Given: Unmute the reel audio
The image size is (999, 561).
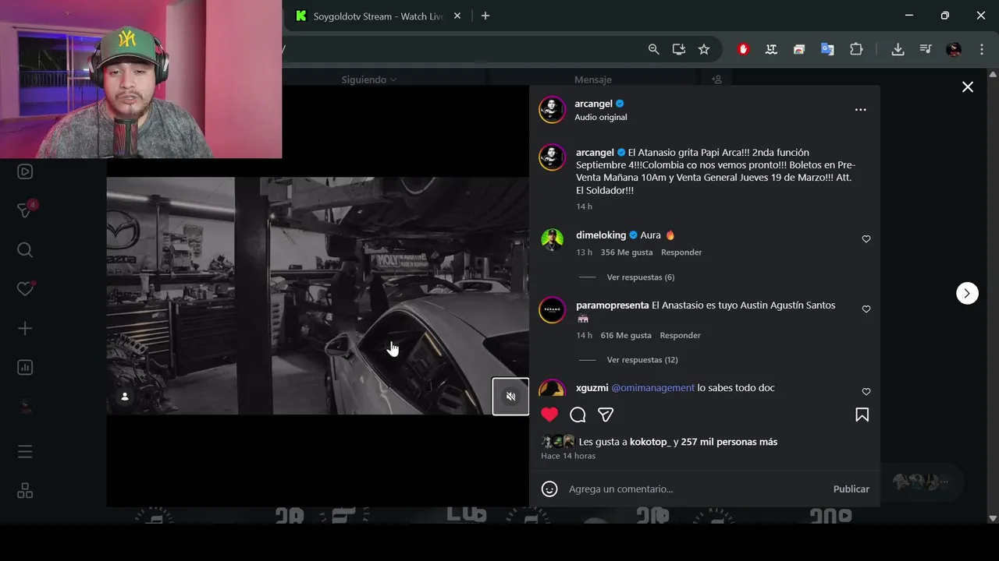Looking at the screenshot, I should pyautogui.click(x=510, y=397).
